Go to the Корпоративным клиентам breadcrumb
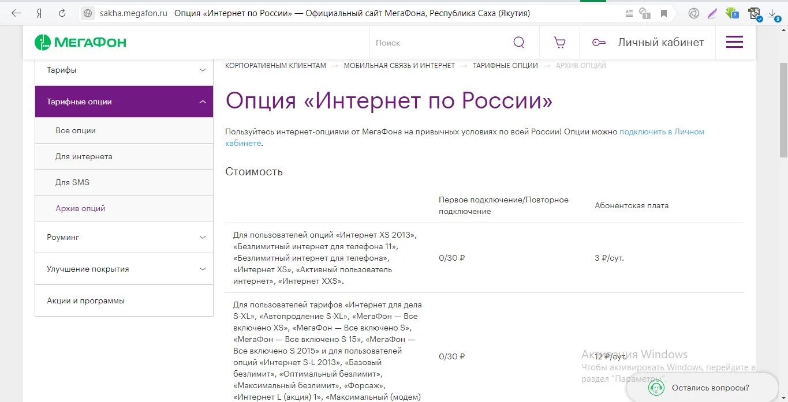 [x=275, y=66]
